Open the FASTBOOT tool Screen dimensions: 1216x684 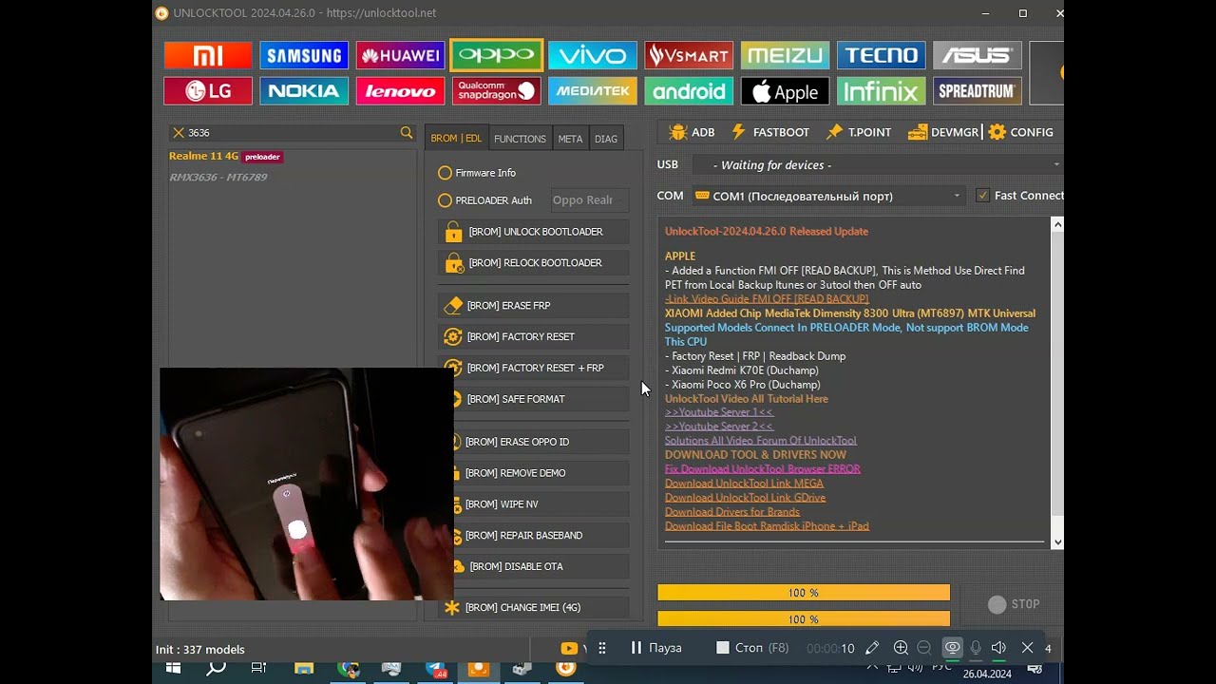point(769,132)
